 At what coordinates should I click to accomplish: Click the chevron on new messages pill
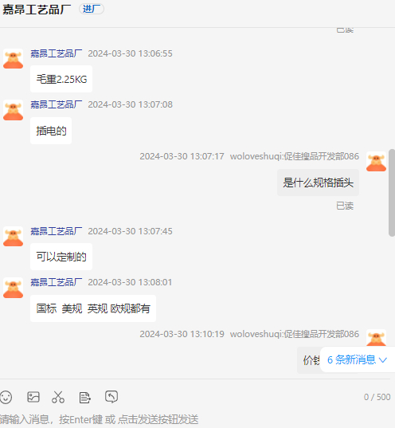(x=383, y=360)
